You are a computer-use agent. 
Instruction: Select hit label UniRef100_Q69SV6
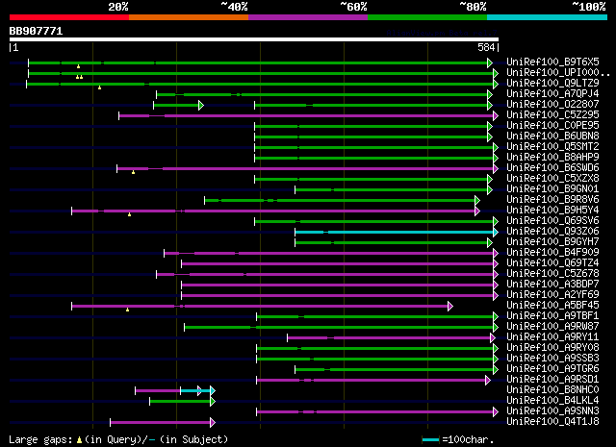coord(552,221)
